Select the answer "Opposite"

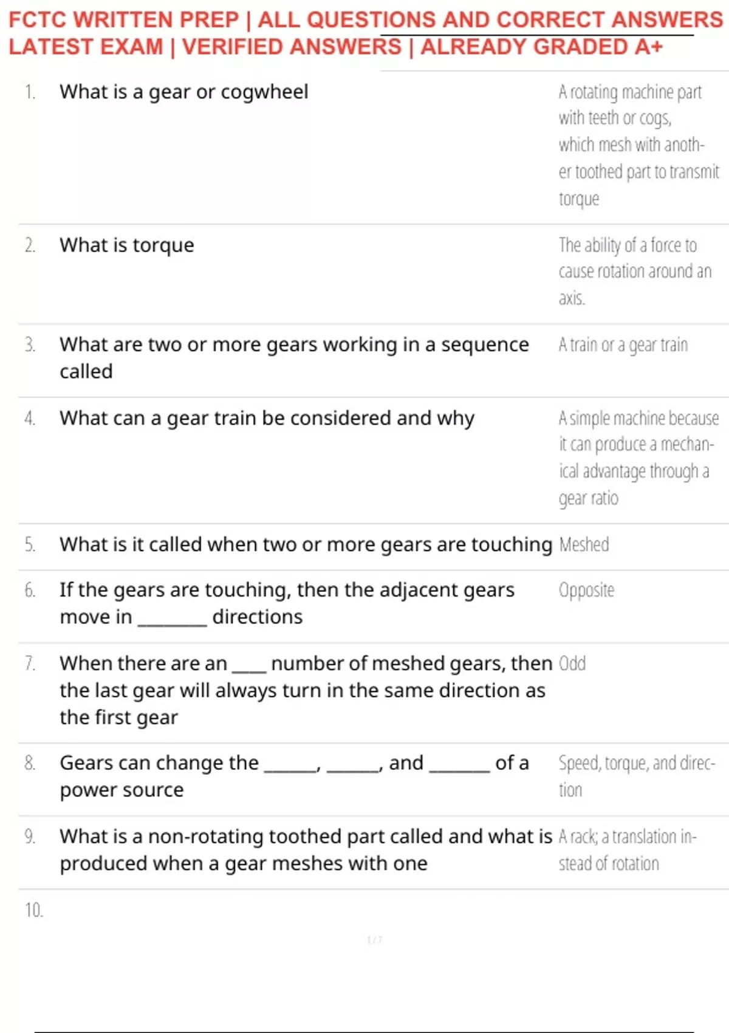coord(586,590)
